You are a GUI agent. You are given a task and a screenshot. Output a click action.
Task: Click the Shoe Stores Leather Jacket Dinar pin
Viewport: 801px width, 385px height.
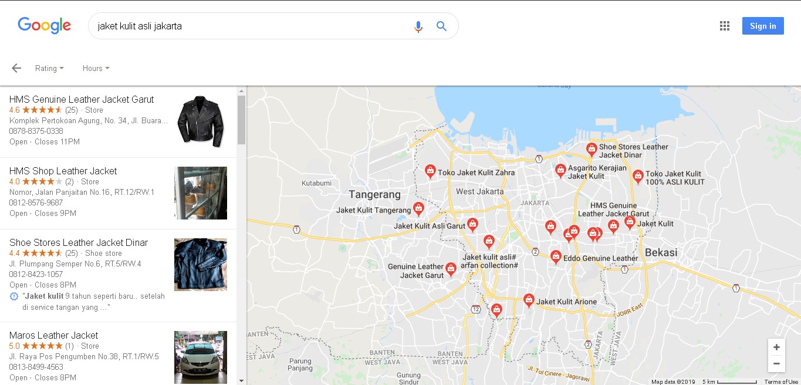tap(592, 150)
